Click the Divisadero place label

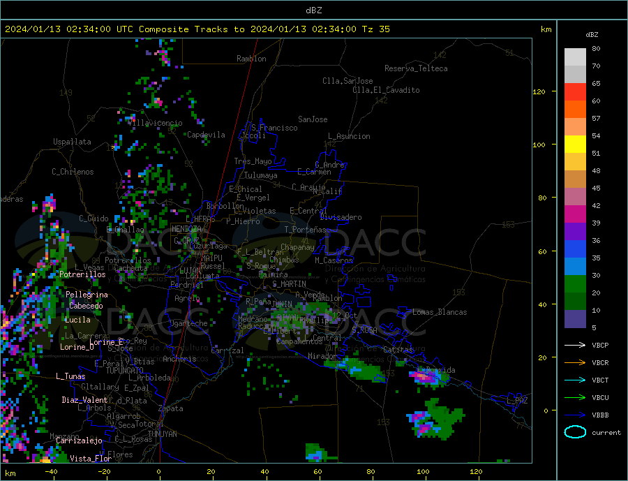pyautogui.click(x=341, y=217)
